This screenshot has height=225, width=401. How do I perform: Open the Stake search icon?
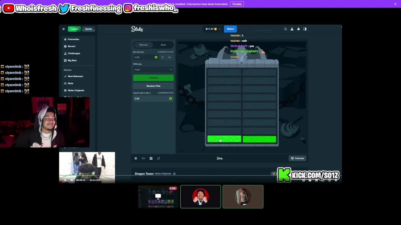point(285,29)
